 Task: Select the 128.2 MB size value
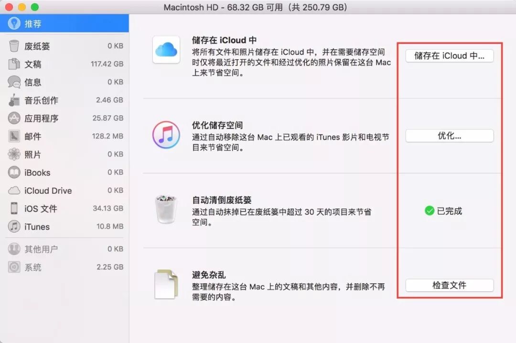click(x=107, y=136)
